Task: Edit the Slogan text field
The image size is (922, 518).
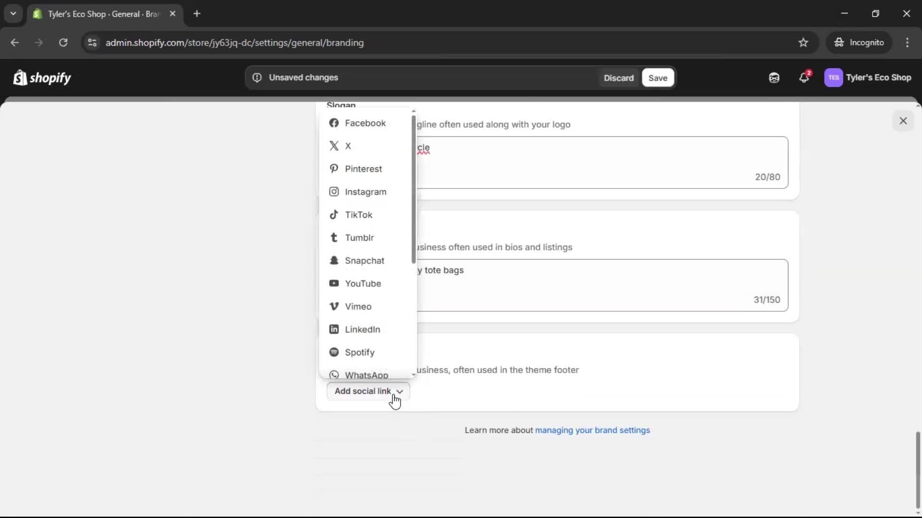Action: click(600, 162)
